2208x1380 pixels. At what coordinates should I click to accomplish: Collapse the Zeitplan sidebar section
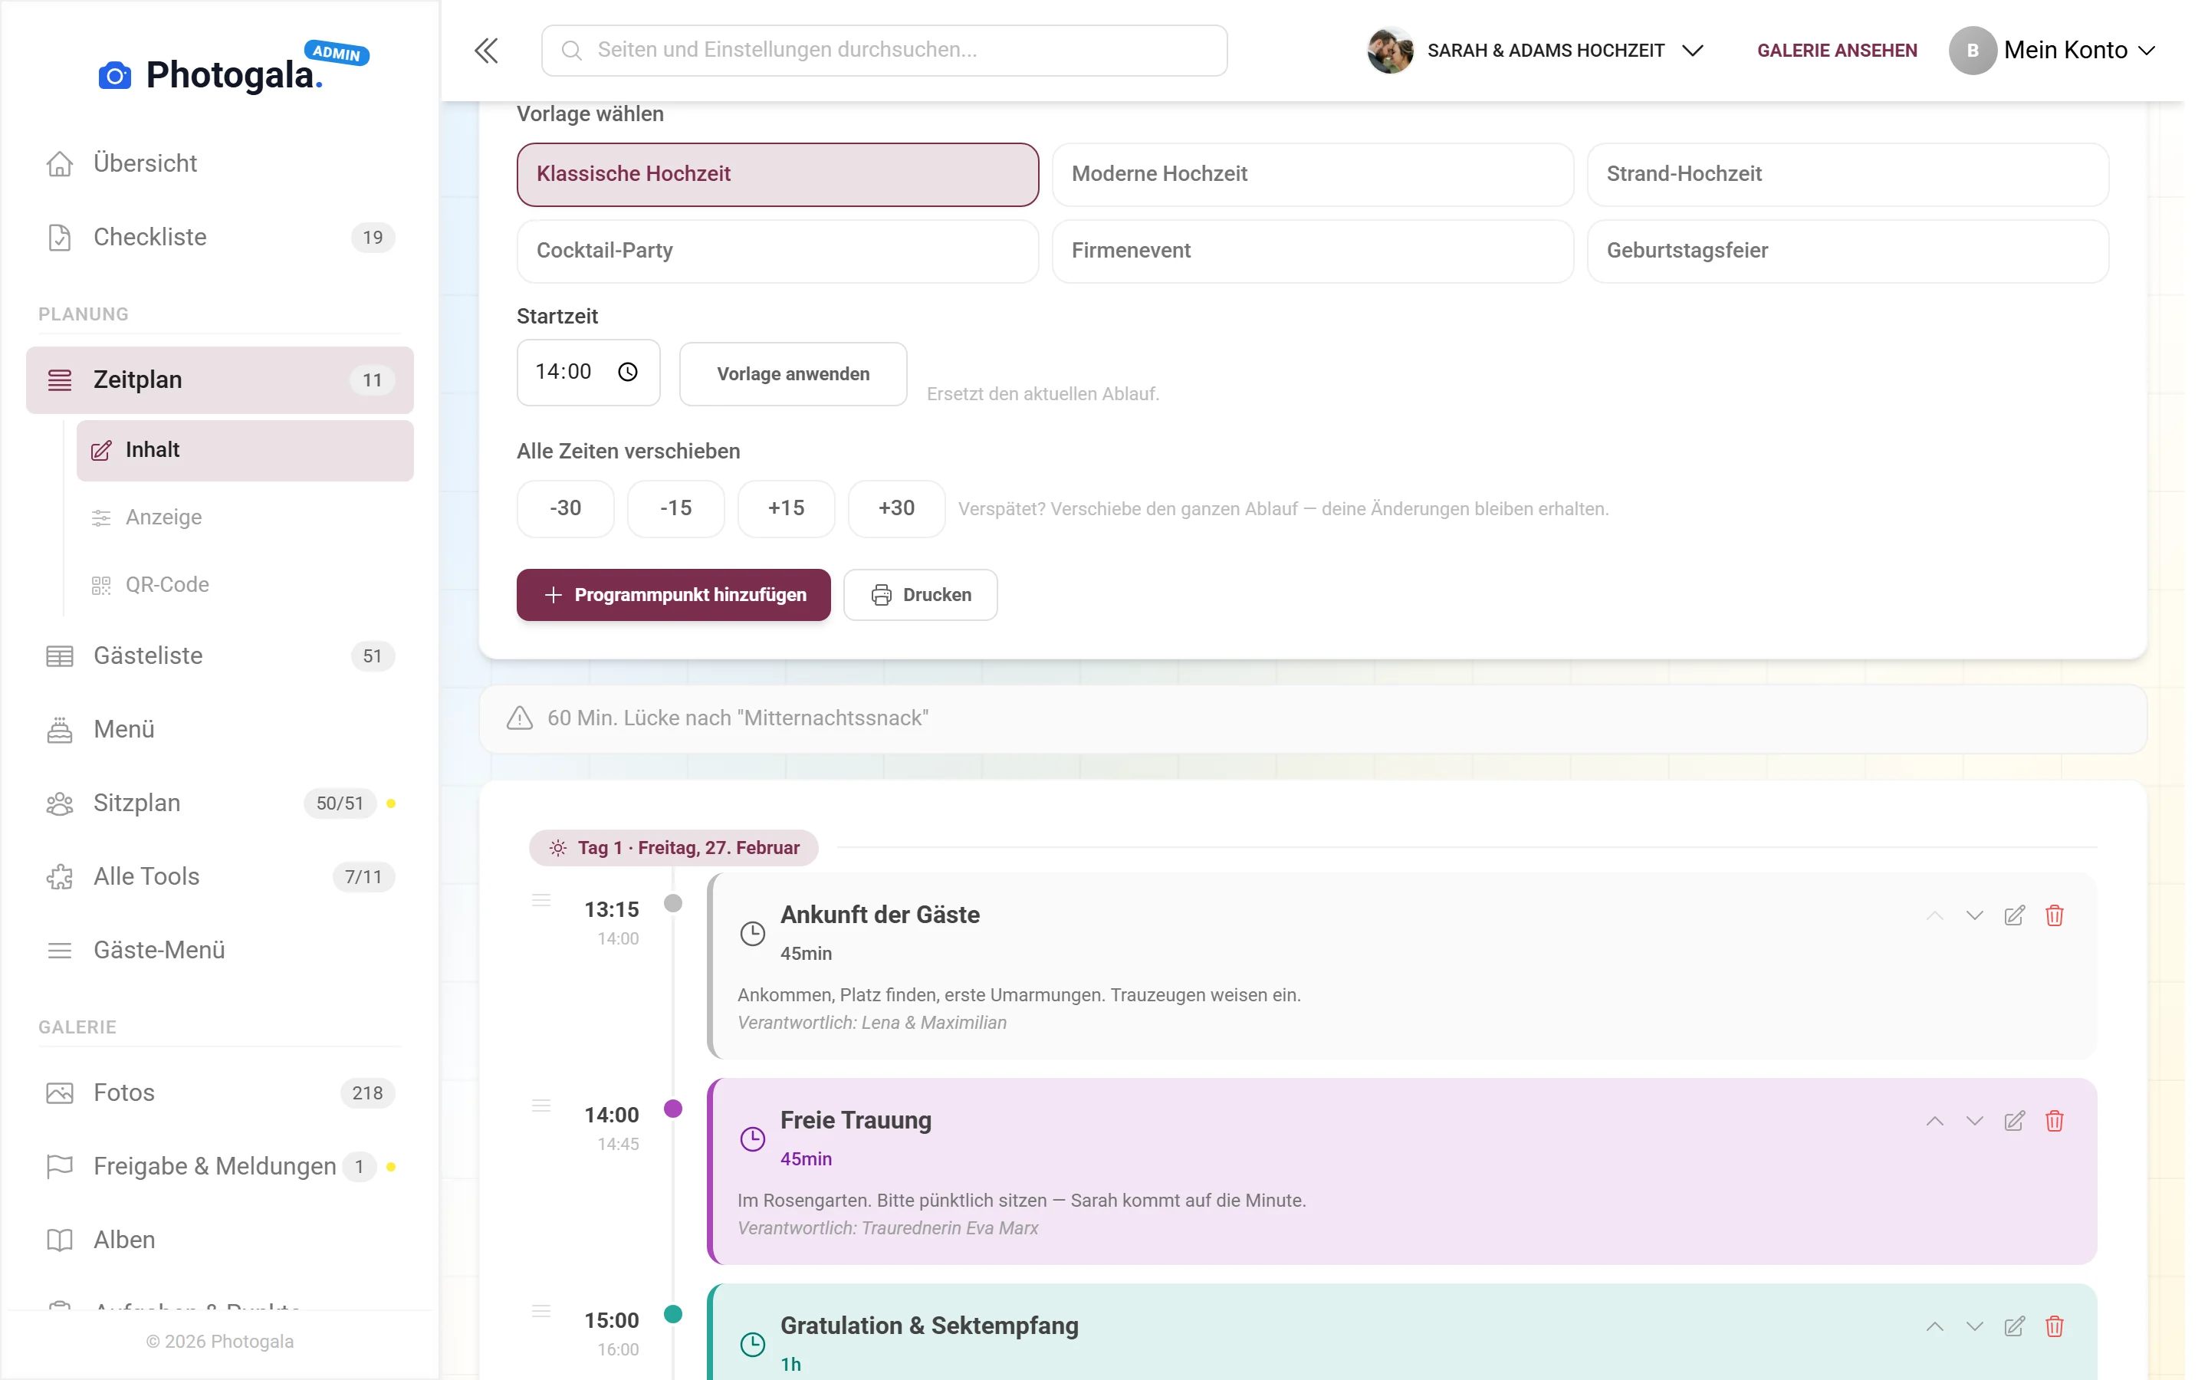(220, 379)
